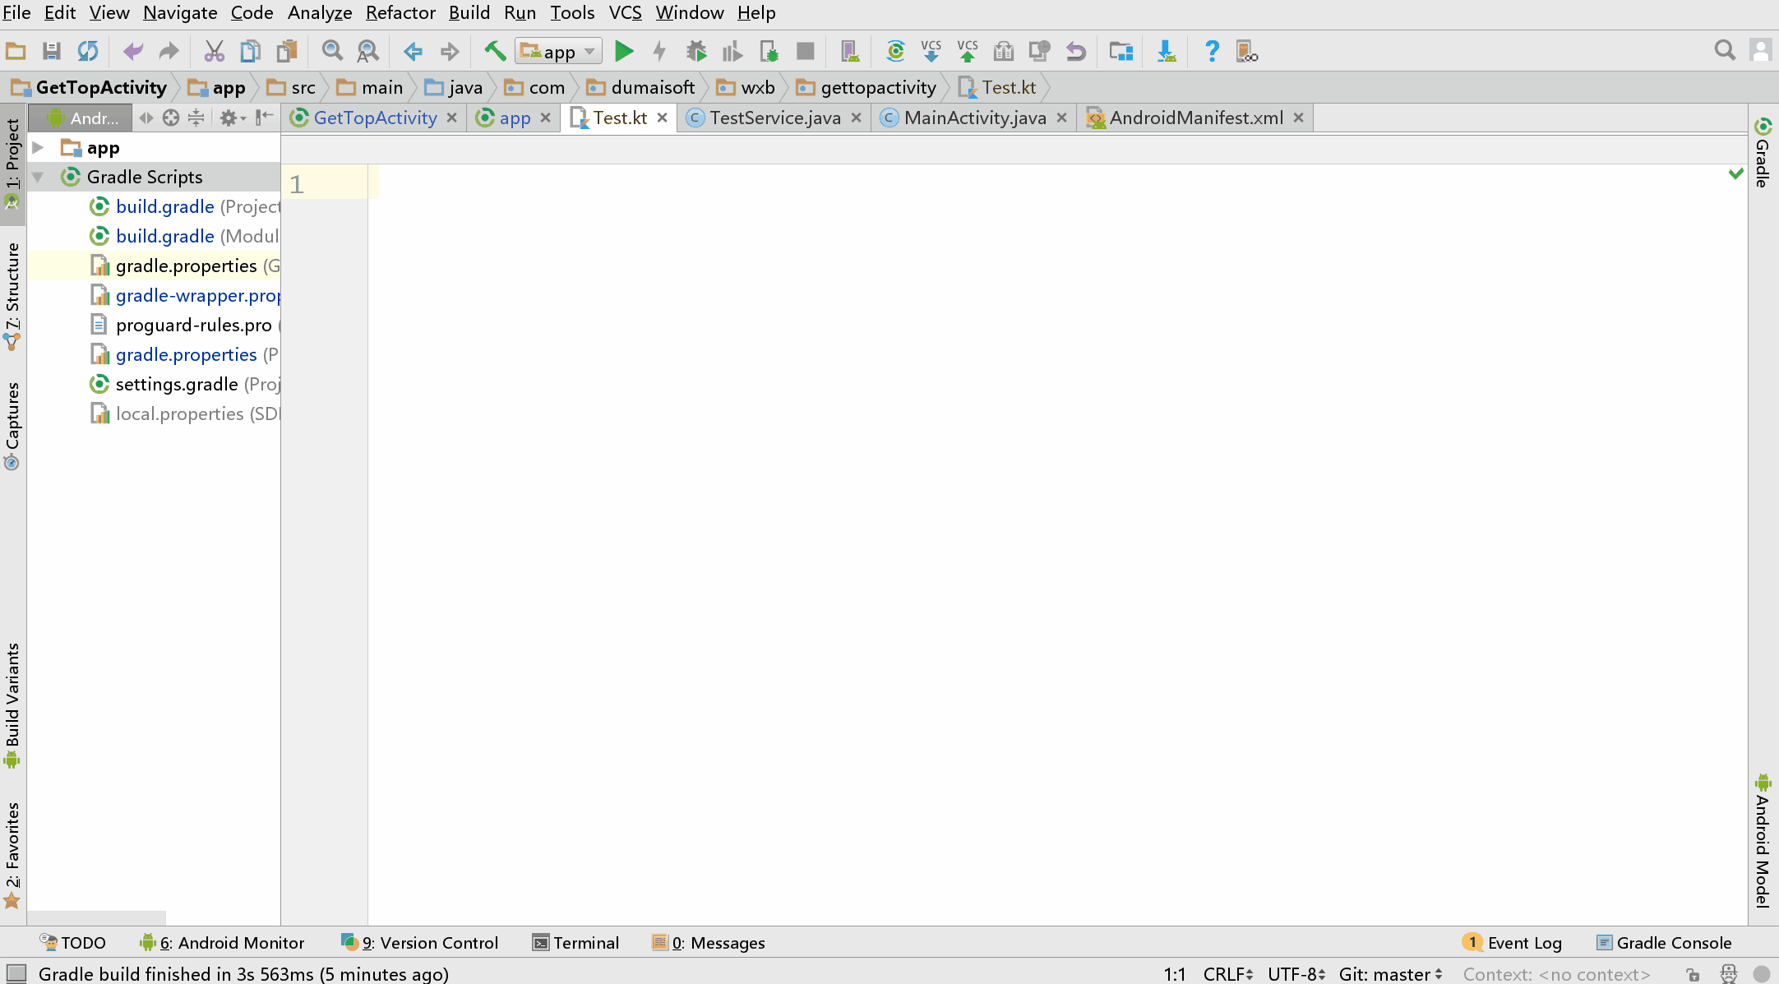Viewport: 1779px width, 984px height.
Task: Click the Sync Project with Gradle icon
Action: pos(895,52)
